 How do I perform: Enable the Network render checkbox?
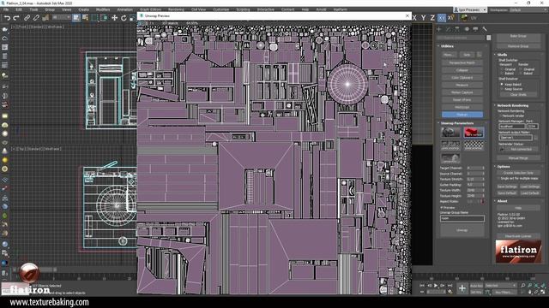pyautogui.click(x=500, y=115)
